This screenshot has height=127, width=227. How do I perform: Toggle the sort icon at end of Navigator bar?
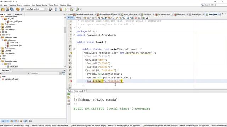(30, 121)
